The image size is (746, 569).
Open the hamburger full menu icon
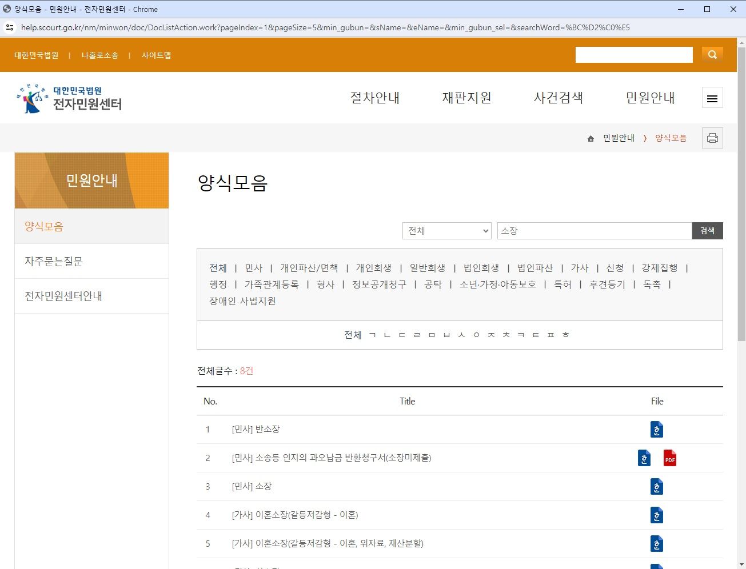(712, 98)
